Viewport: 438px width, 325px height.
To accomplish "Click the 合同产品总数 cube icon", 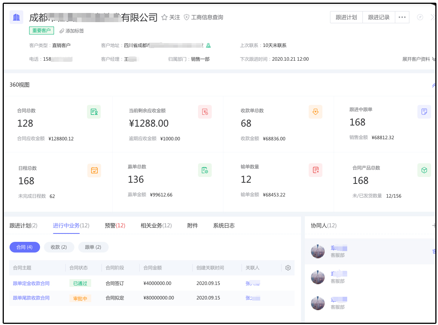I will coord(424,170).
